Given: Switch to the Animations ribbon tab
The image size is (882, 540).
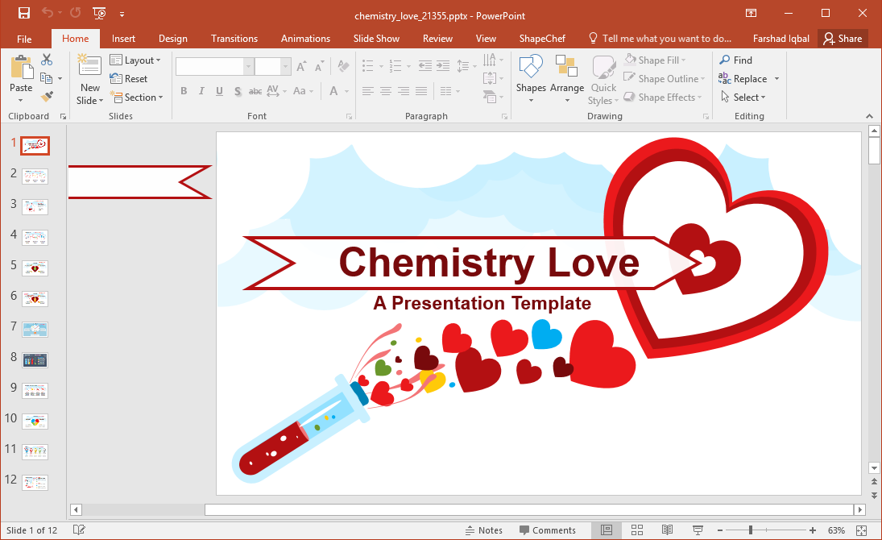Looking at the screenshot, I should (x=305, y=38).
